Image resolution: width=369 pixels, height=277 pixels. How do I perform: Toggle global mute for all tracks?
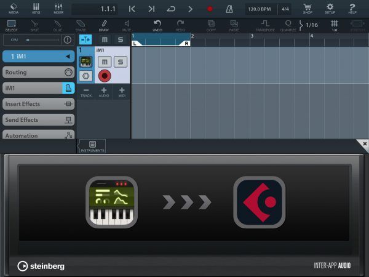[105, 39]
